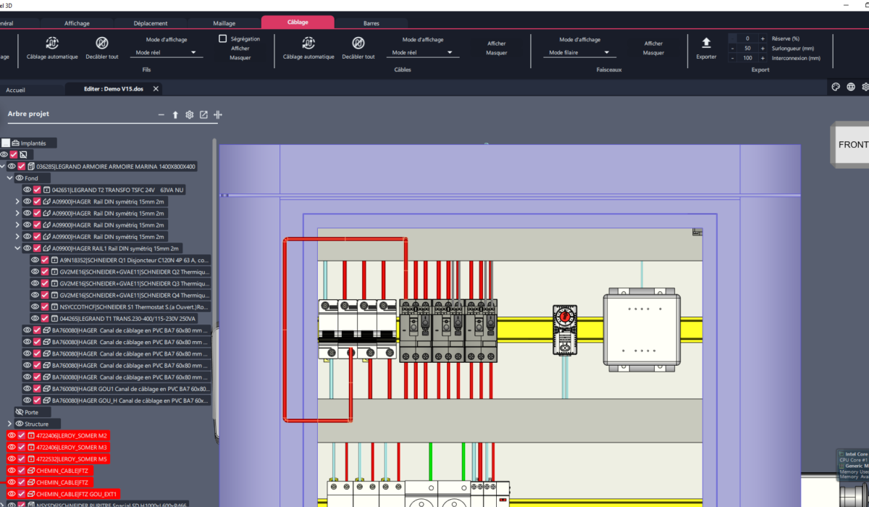Click Afficher in the Fils group
This screenshot has height=507, width=869.
(240, 49)
